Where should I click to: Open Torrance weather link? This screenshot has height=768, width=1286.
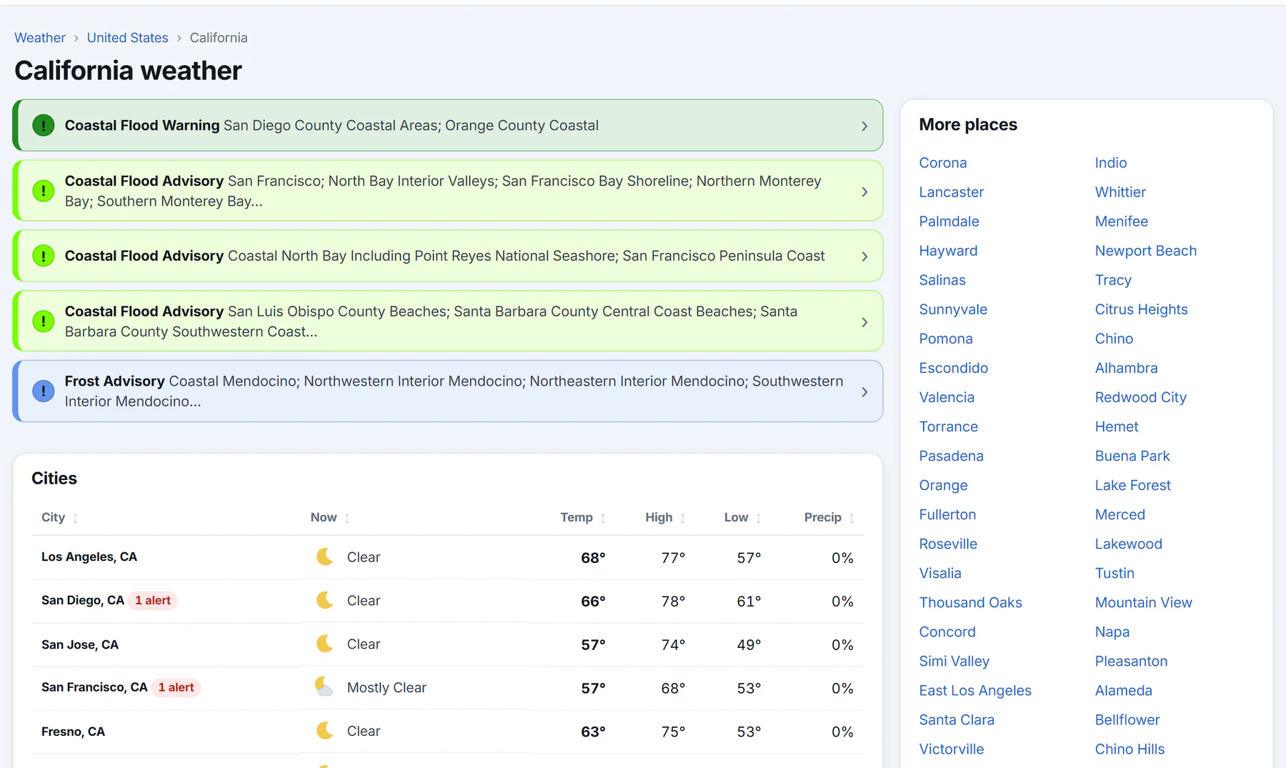[x=949, y=427]
